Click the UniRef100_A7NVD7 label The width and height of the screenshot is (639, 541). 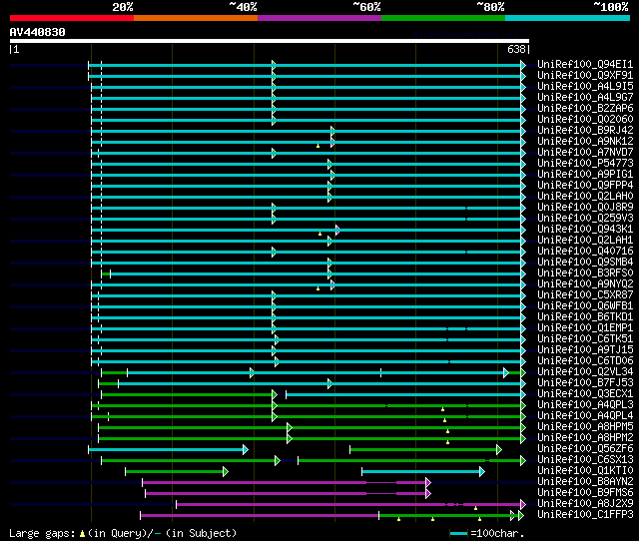click(x=585, y=153)
